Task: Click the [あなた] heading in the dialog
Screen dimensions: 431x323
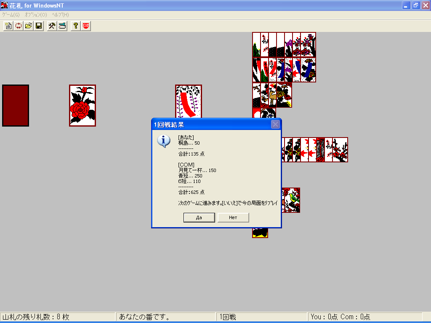Action: (x=186, y=138)
